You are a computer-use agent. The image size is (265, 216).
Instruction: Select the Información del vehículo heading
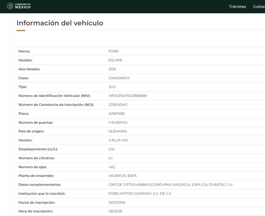tap(60, 23)
